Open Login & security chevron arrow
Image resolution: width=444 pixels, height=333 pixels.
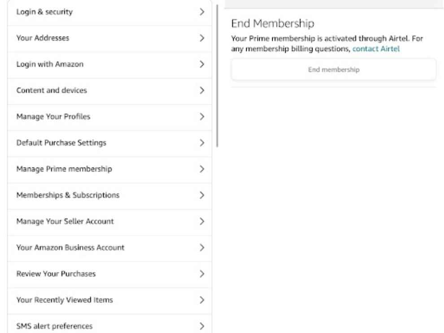(x=202, y=12)
